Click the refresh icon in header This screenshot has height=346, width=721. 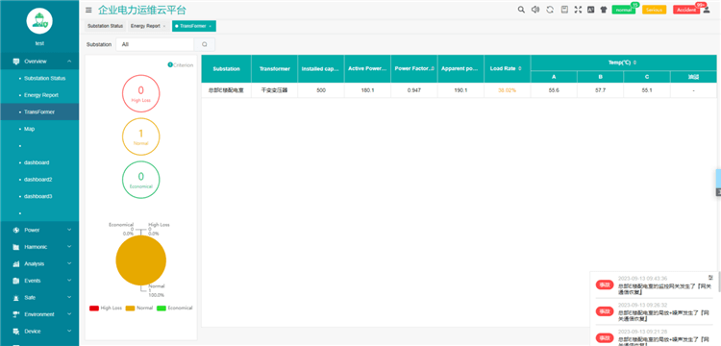pos(550,10)
